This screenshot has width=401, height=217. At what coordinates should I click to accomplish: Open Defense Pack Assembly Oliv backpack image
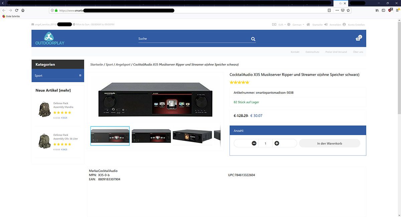pyautogui.click(x=44, y=141)
